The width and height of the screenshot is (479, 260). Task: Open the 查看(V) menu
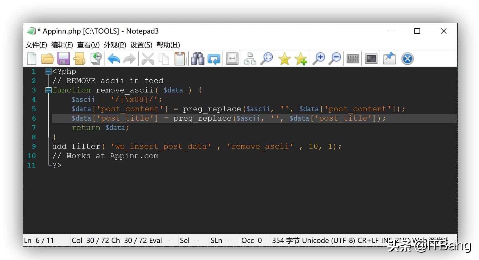[x=88, y=45]
